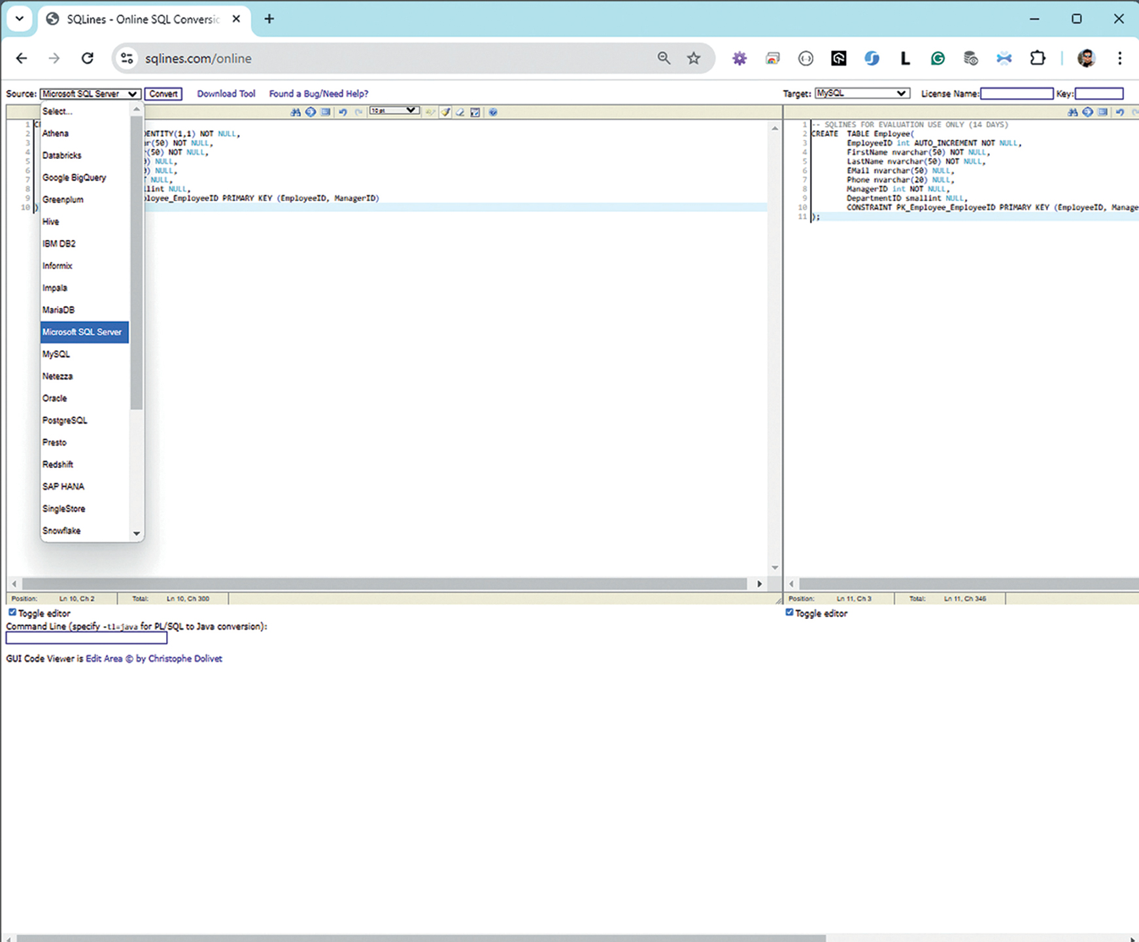Toggle the target Toggle editor checkbox
The image size is (1139, 942).
coord(789,612)
